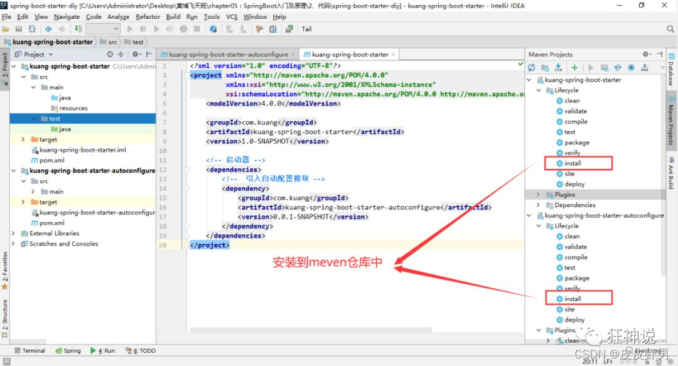The width and height of the screenshot is (678, 366).
Task: Open Project Structure toolbar icon
Action: (x=273, y=29)
